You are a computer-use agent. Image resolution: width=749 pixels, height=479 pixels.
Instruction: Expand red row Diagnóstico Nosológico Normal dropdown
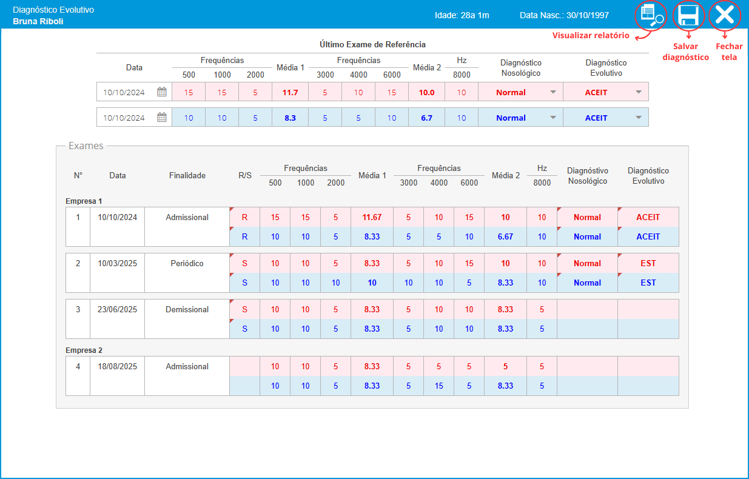pyautogui.click(x=553, y=92)
